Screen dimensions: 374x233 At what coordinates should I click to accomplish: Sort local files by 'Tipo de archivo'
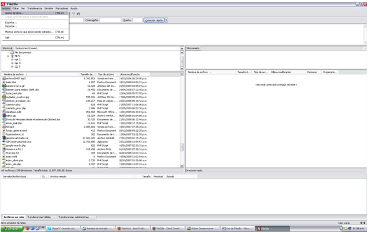click(107, 74)
